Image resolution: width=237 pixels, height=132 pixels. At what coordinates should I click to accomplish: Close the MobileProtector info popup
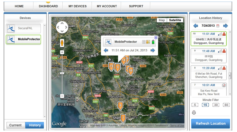[x=156, y=38]
